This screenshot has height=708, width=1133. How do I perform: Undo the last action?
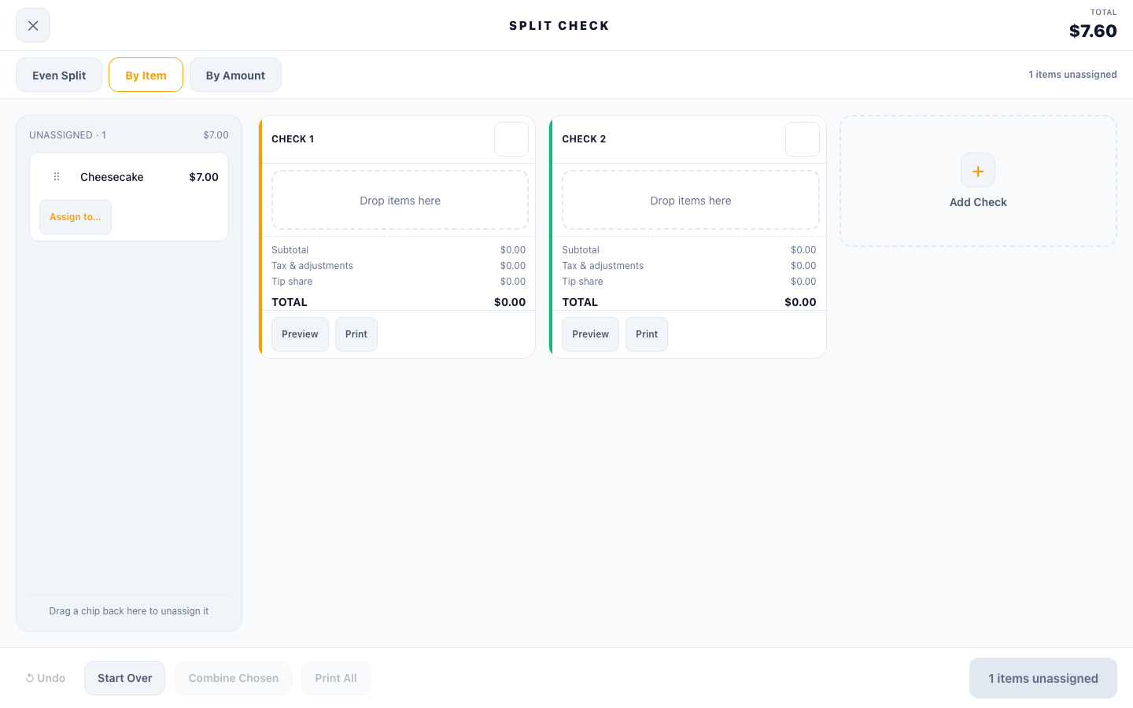tap(46, 678)
